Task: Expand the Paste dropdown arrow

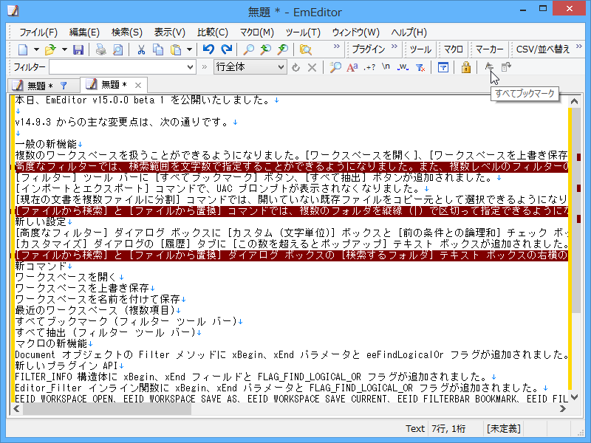Action: click(189, 49)
